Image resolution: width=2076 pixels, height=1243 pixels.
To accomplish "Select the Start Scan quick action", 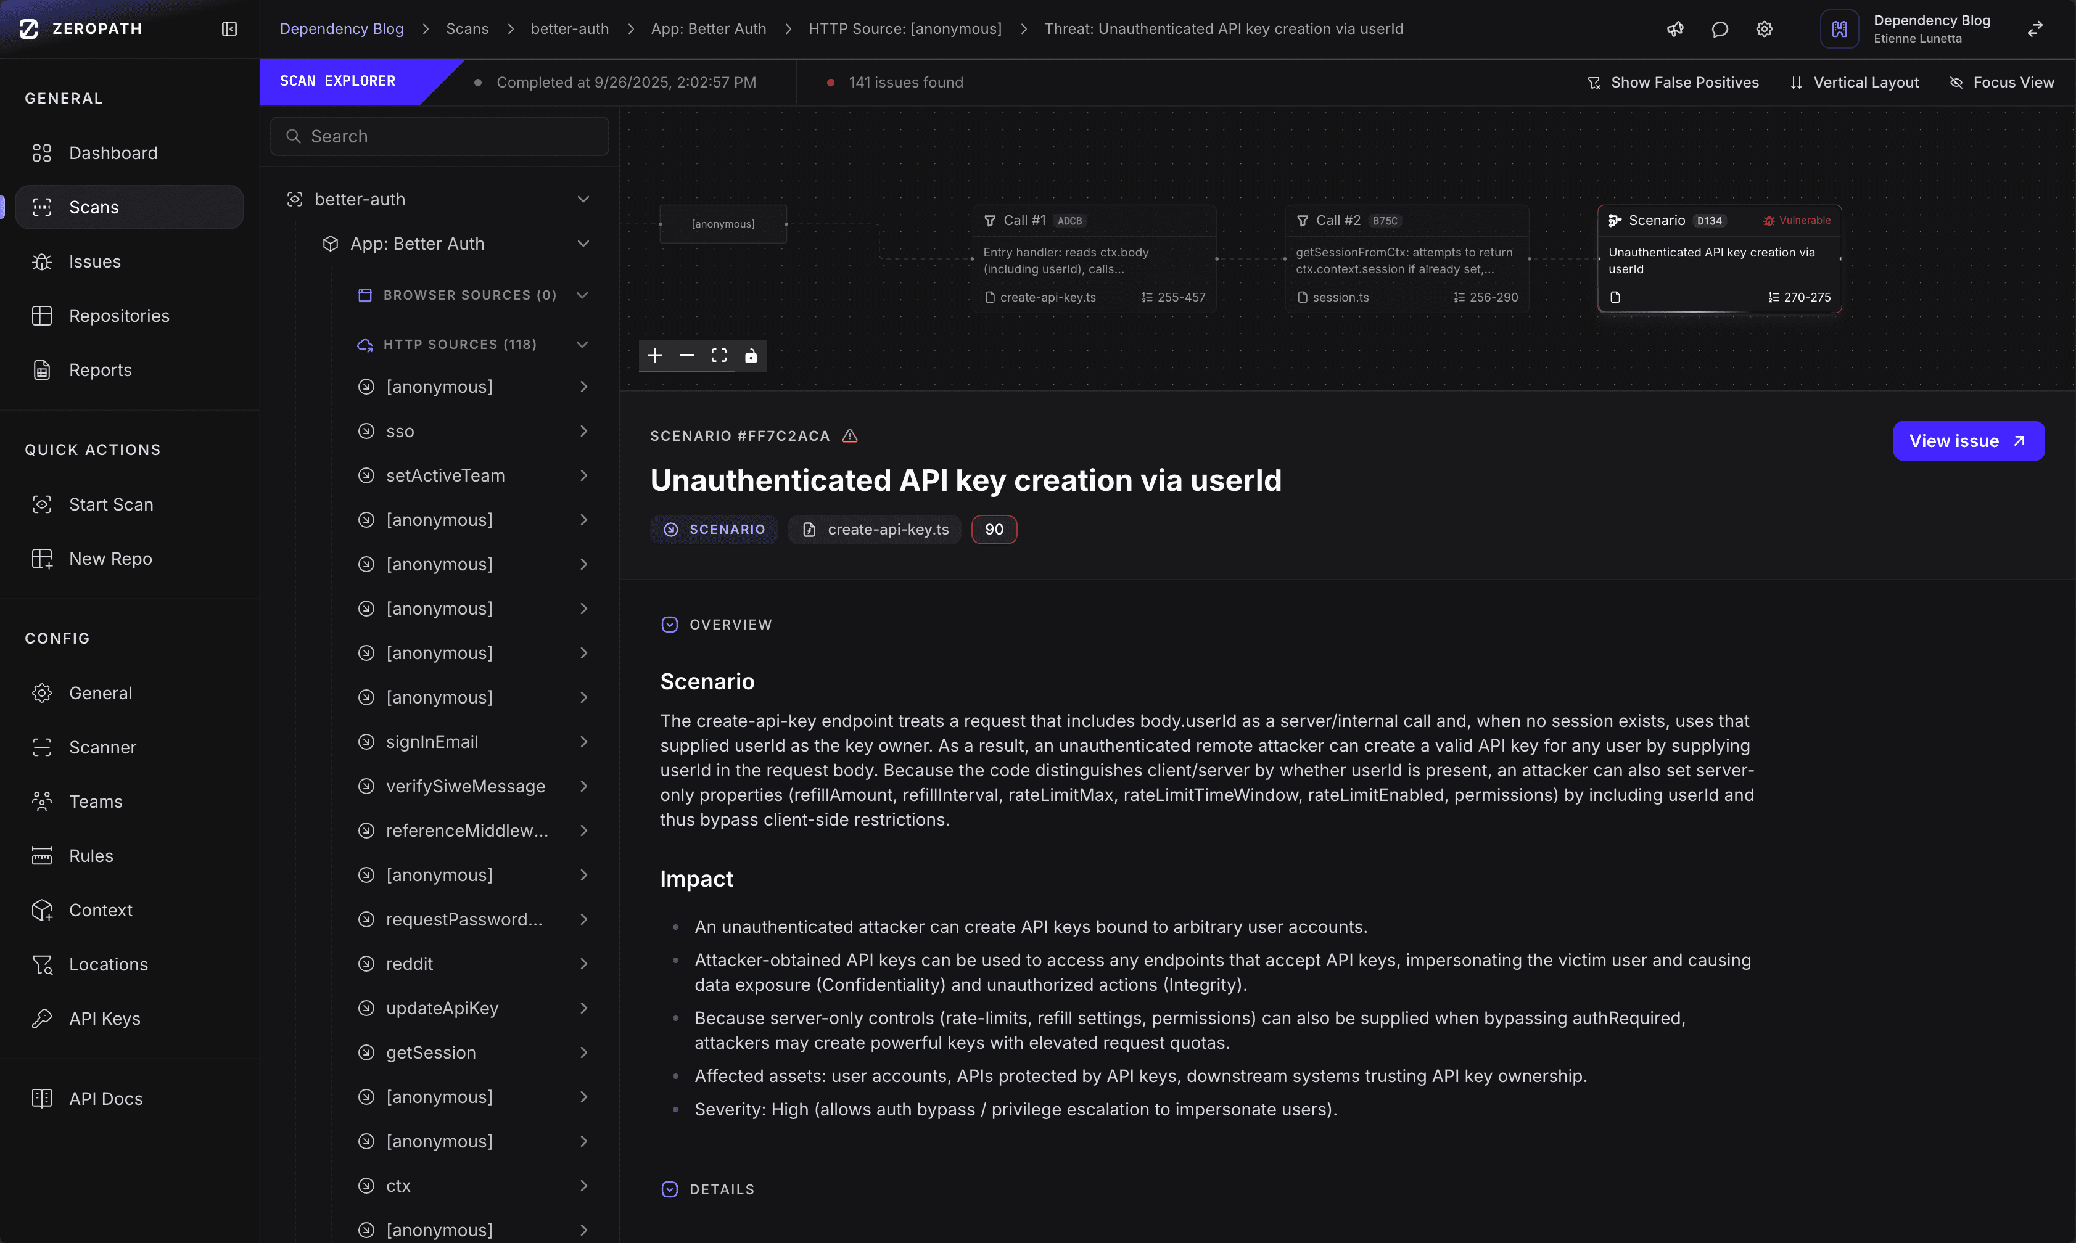I will [112, 504].
